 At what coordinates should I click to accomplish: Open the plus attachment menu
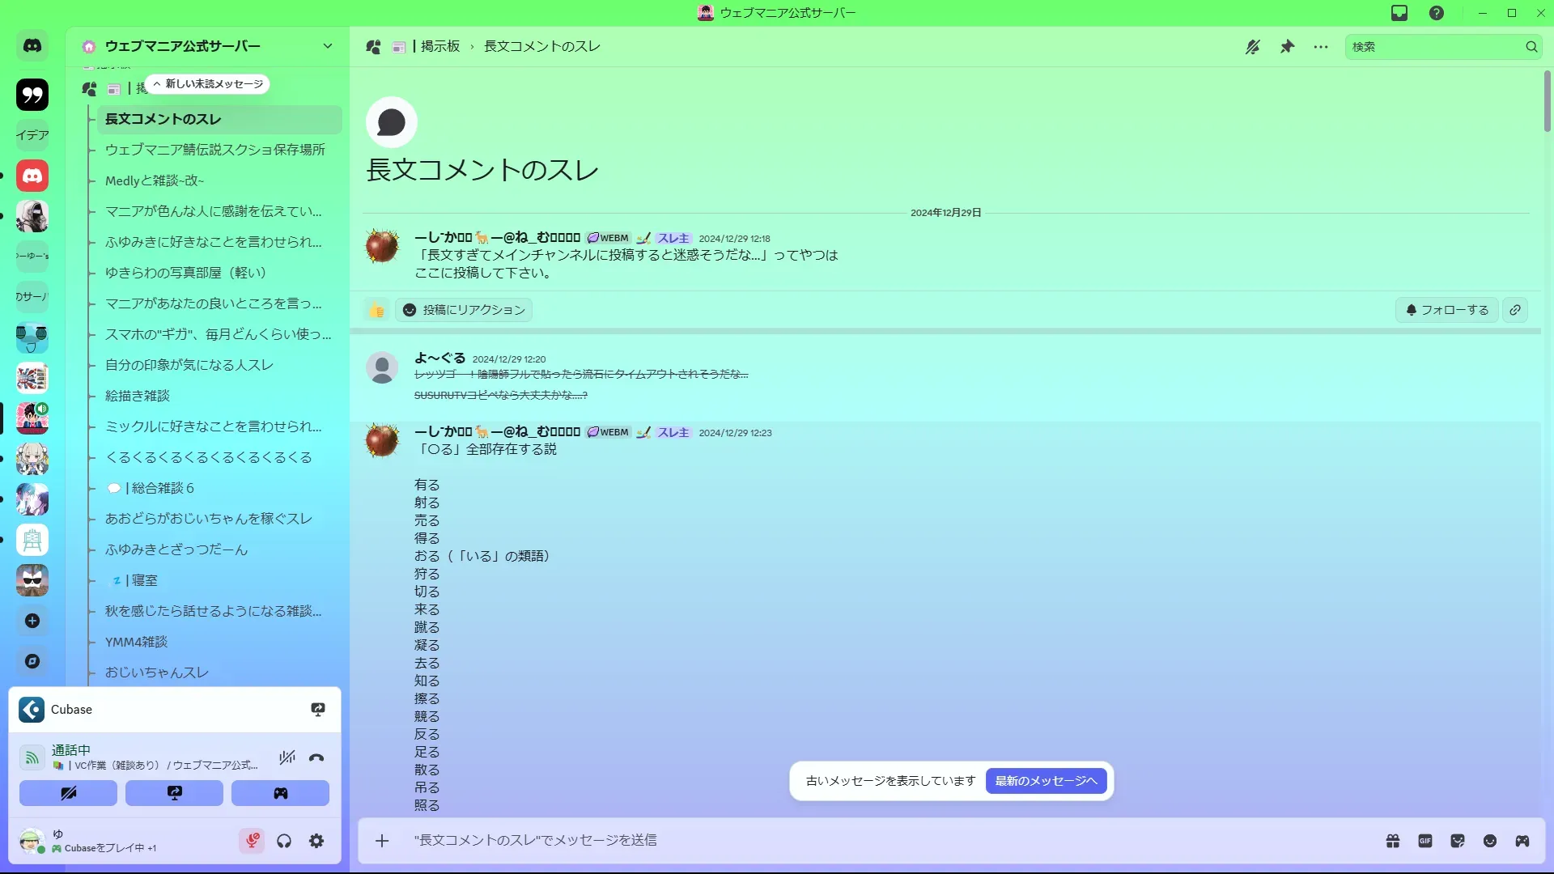(382, 841)
